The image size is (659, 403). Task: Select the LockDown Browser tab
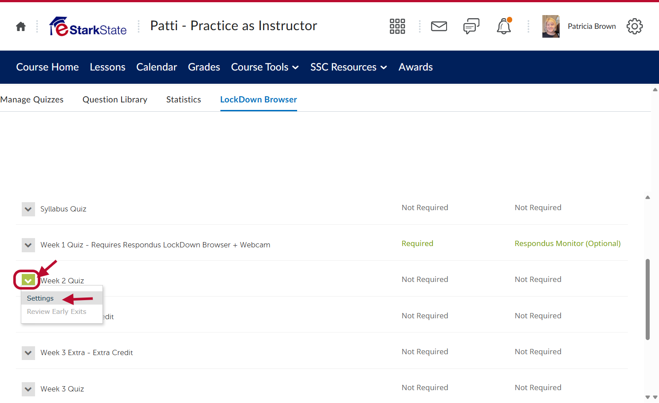259,99
